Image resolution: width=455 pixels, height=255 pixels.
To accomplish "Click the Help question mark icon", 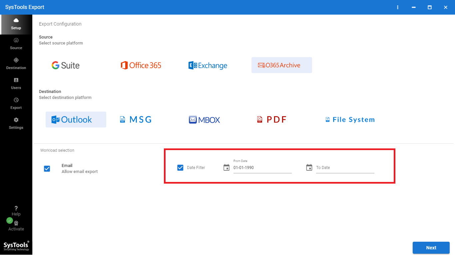I will 16,209.
